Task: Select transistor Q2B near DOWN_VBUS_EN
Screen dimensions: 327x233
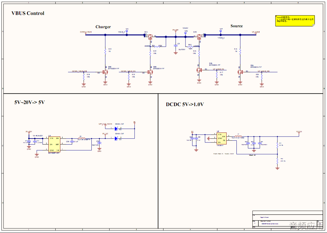Action: [150, 72]
